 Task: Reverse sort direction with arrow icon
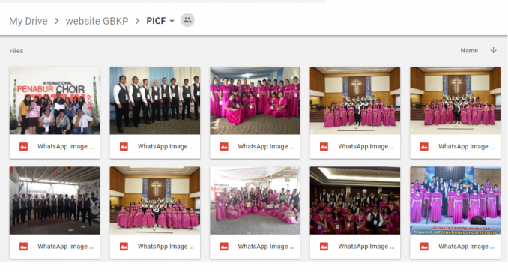pos(493,50)
